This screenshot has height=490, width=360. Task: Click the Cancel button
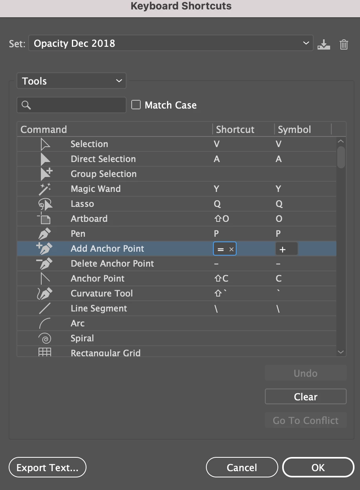pyautogui.click(x=242, y=468)
